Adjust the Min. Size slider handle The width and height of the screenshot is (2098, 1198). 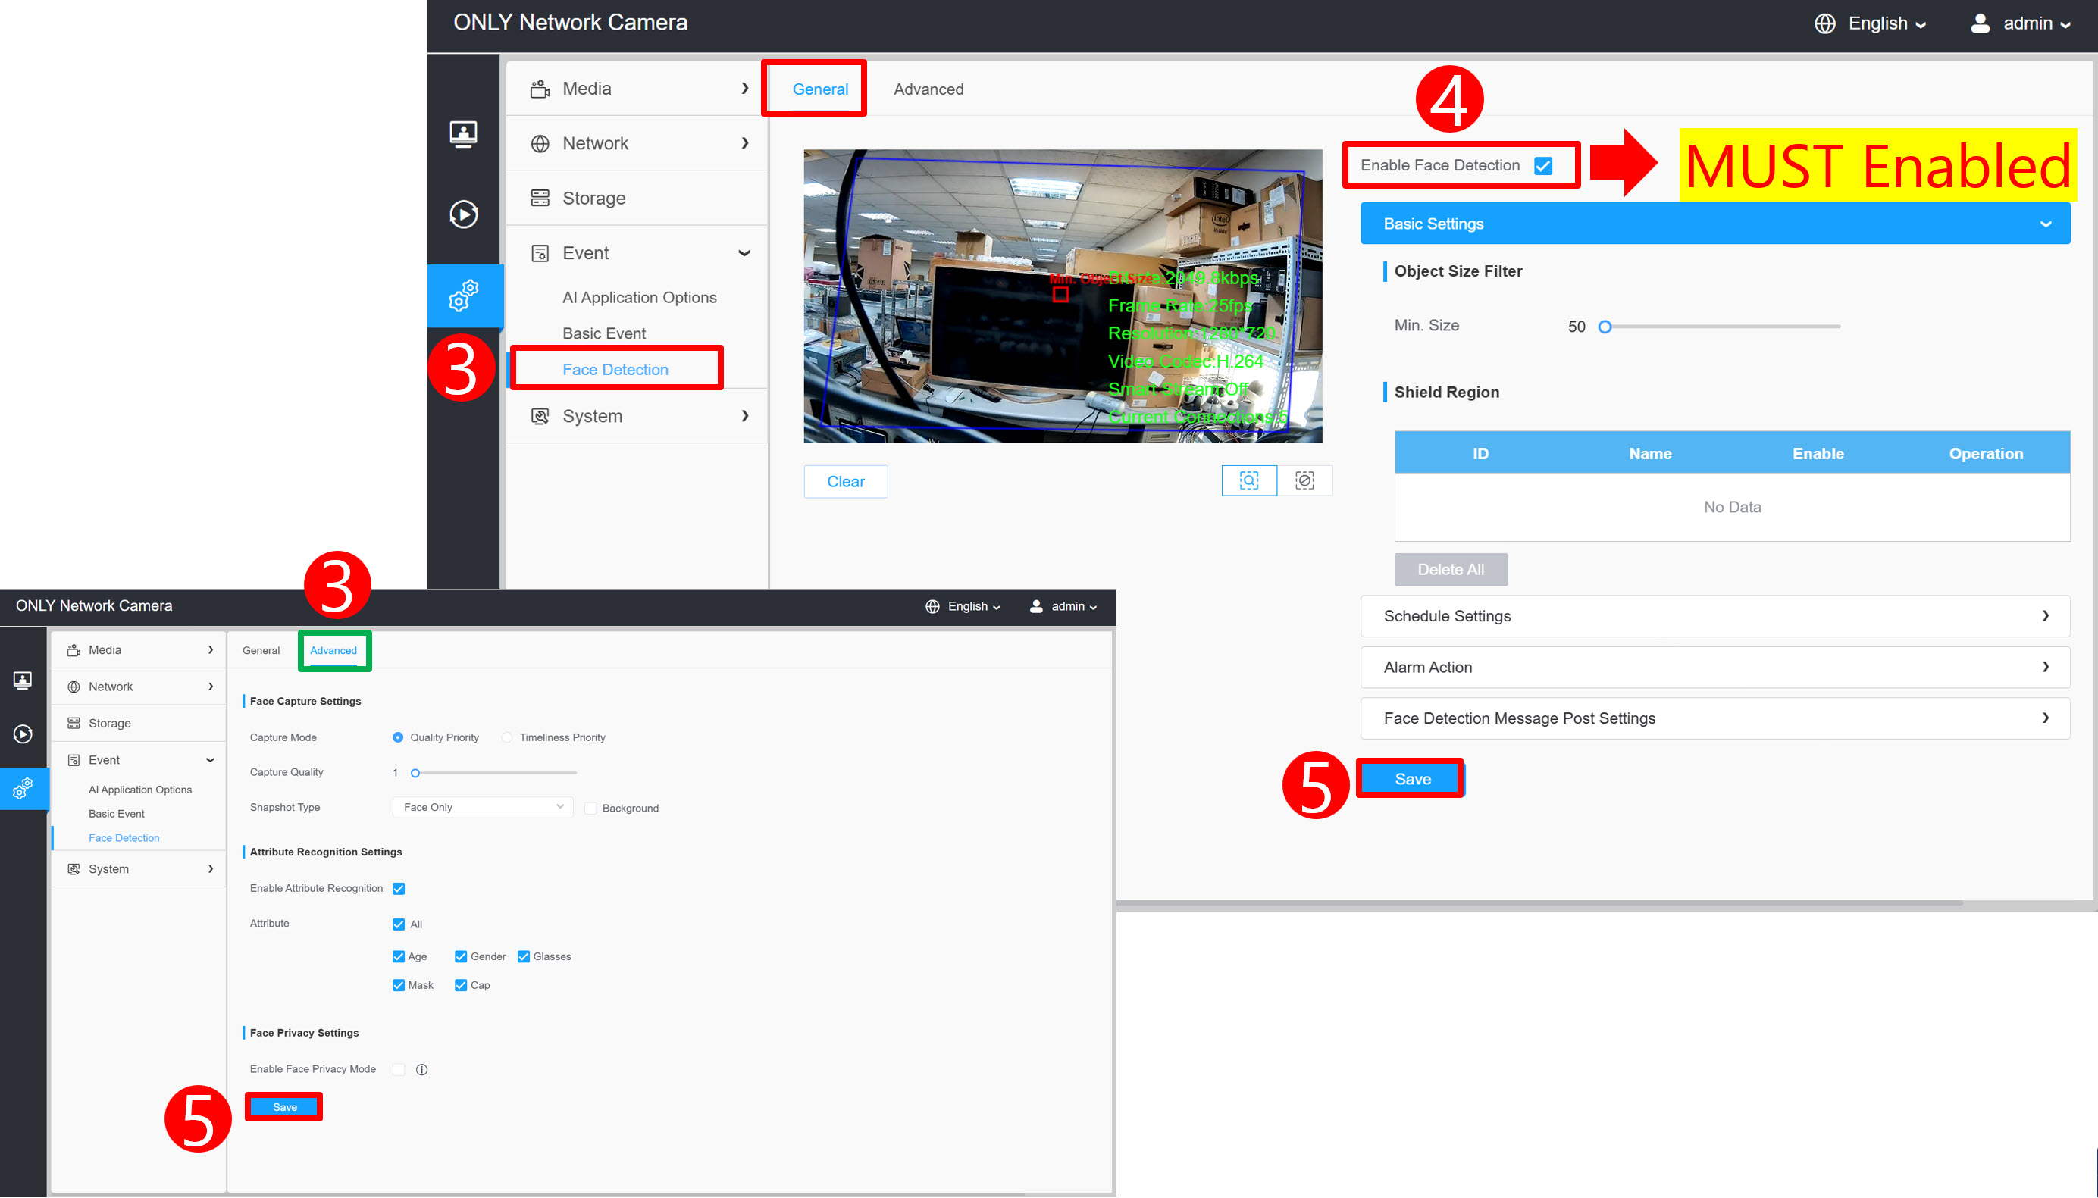point(1605,327)
